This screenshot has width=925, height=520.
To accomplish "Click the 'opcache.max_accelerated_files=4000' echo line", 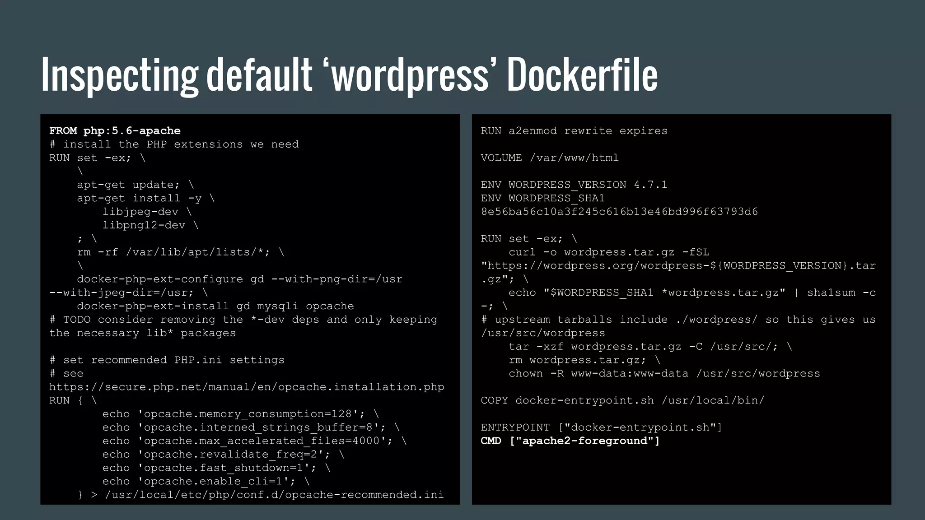I will point(254,441).
